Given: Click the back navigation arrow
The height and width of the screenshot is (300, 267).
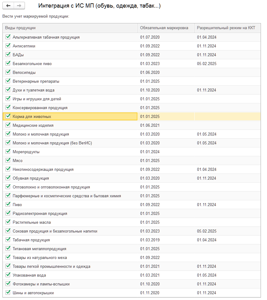Looking at the screenshot, I should pyautogui.click(x=8, y=6).
